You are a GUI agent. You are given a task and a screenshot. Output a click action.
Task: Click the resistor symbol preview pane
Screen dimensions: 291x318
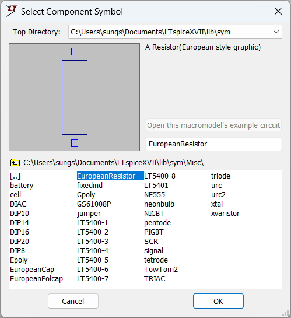(x=75, y=97)
